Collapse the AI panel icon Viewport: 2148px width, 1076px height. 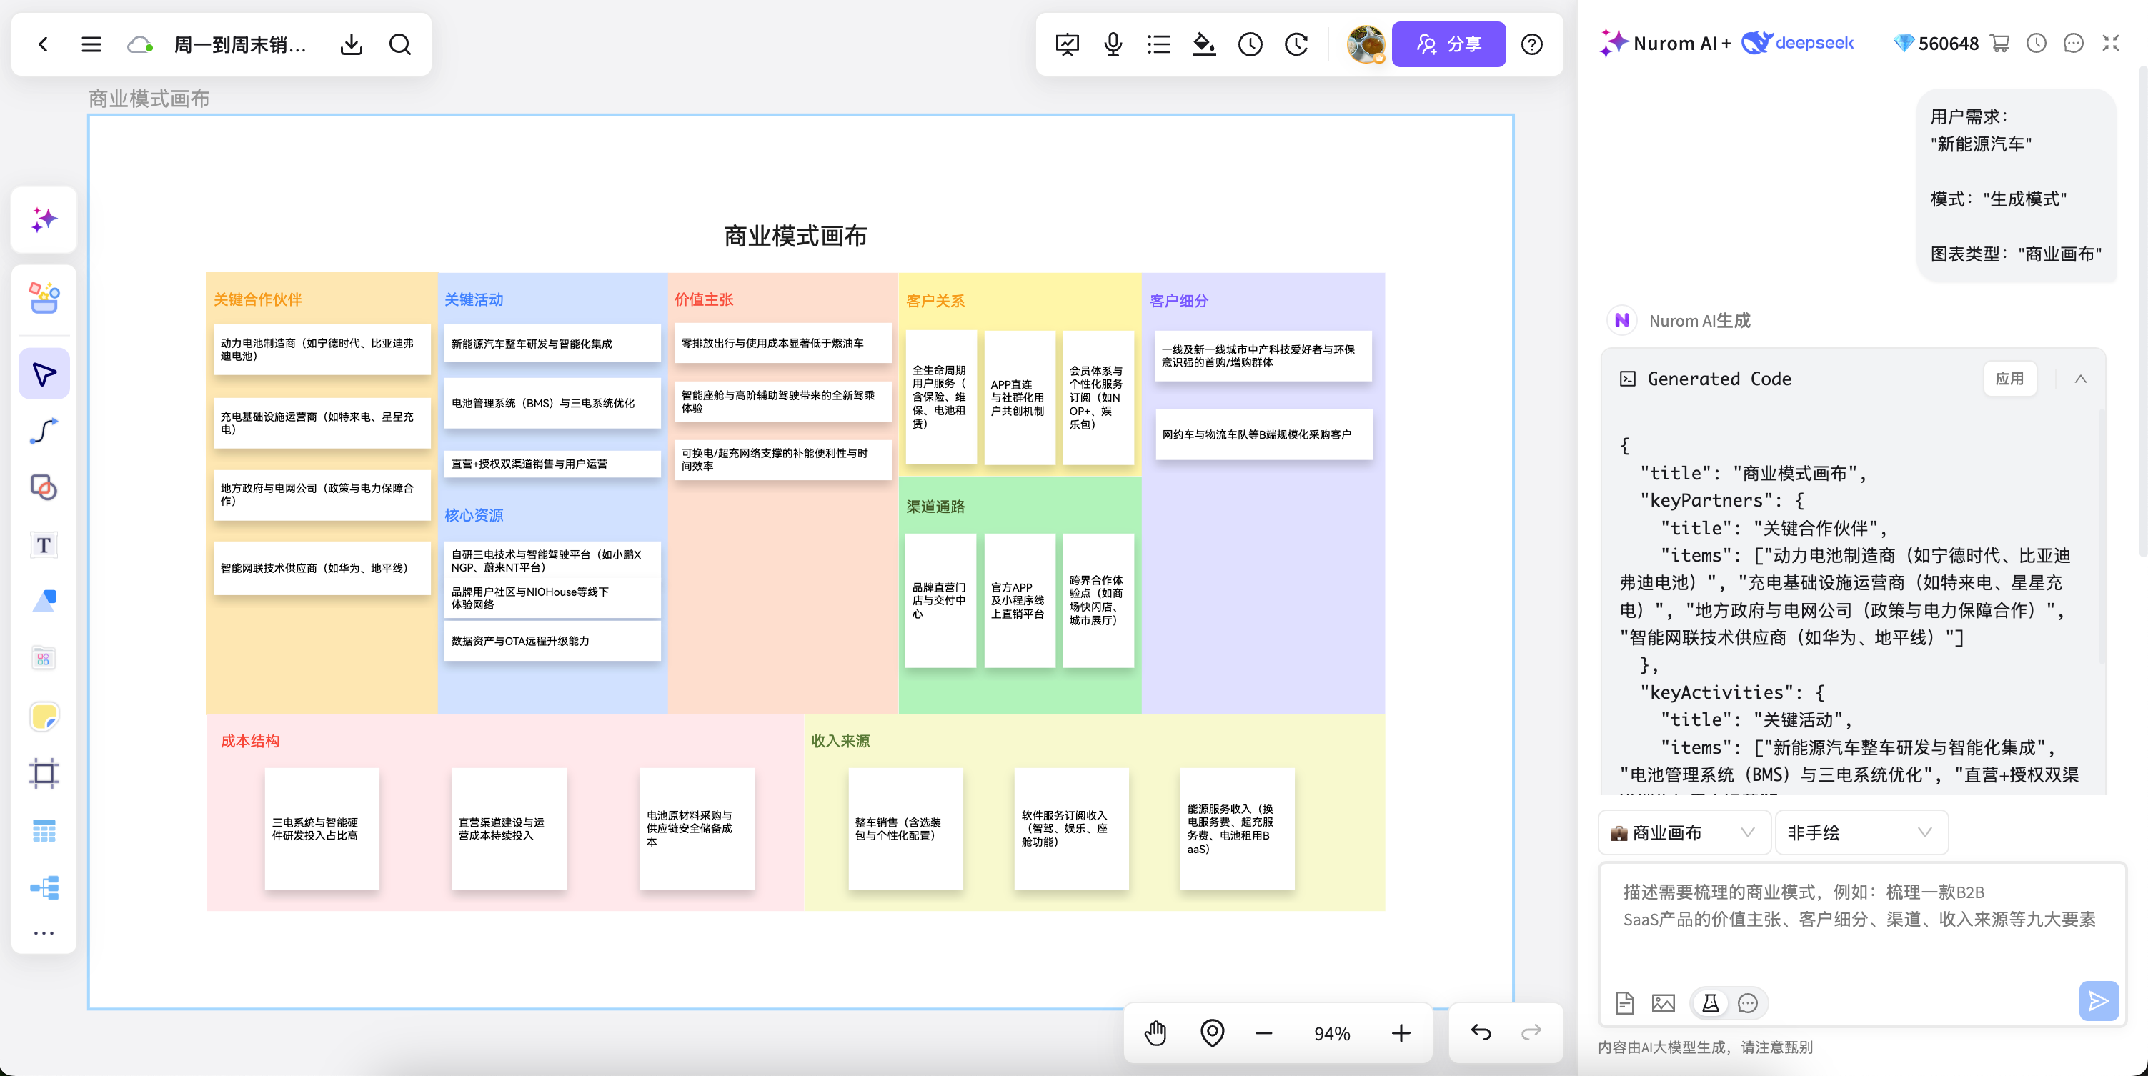[x=2110, y=44]
